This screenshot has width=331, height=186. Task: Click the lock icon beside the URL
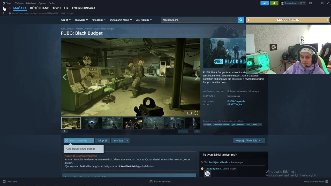coord(10,13)
